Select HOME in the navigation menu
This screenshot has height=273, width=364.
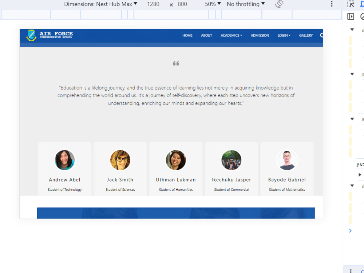[x=187, y=35]
